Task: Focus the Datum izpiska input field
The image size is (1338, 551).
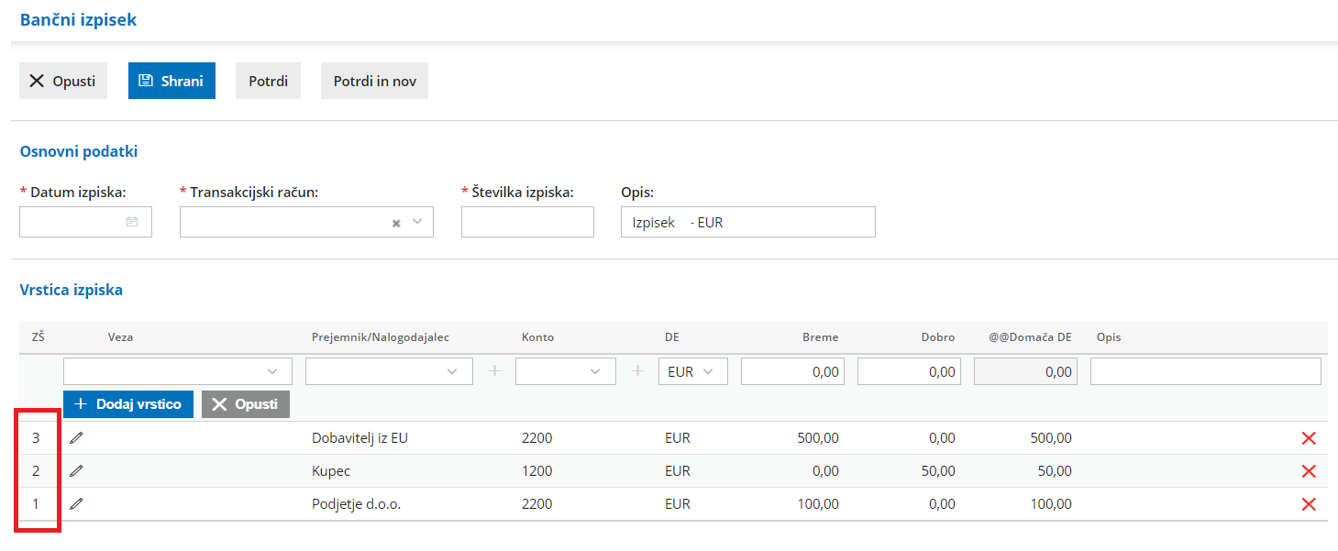Action: (x=85, y=222)
